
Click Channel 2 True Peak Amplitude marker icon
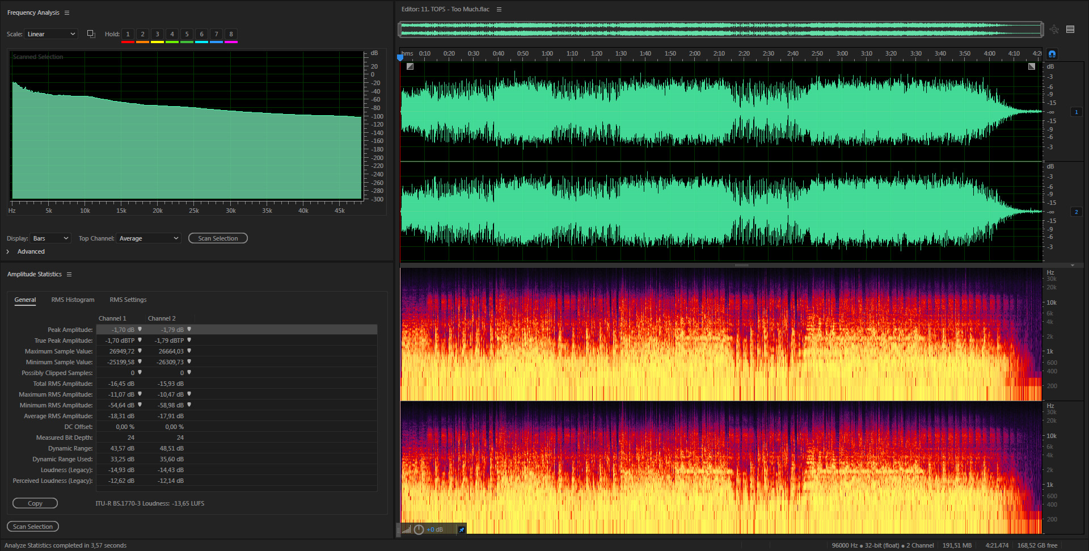coord(189,340)
